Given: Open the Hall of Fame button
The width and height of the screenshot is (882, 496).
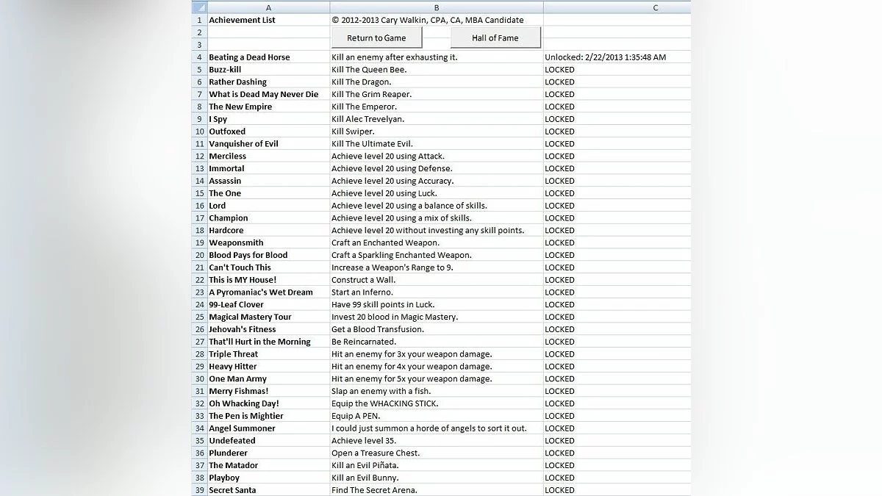Looking at the screenshot, I should tap(495, 38).
